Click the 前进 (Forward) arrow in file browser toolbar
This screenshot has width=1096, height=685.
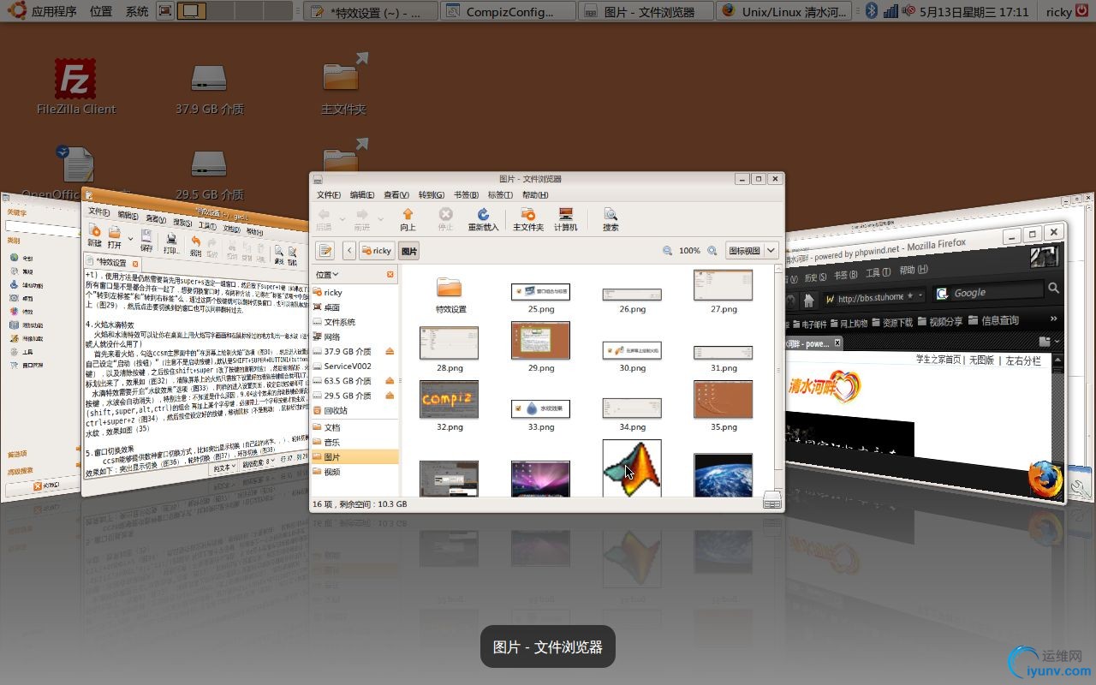pos(362,219)
